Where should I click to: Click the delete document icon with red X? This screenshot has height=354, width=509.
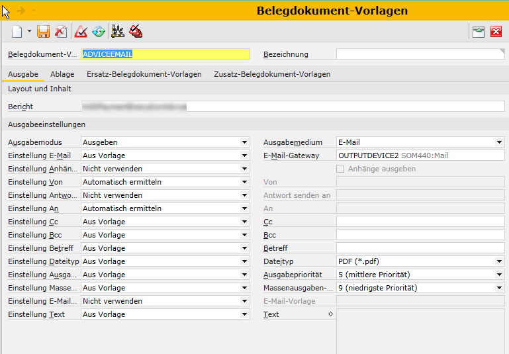pyautogui.click(x=60, y=31)
